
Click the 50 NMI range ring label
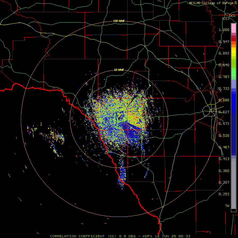119,70
